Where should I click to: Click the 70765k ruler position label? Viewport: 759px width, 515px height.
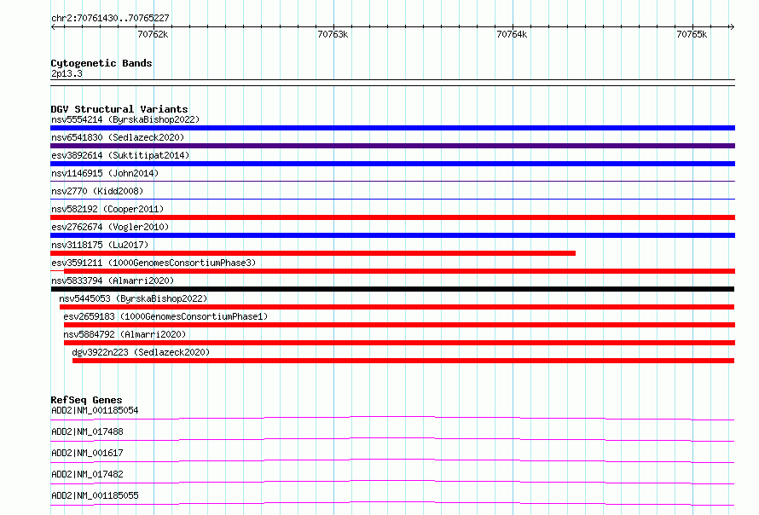(692, 34)
